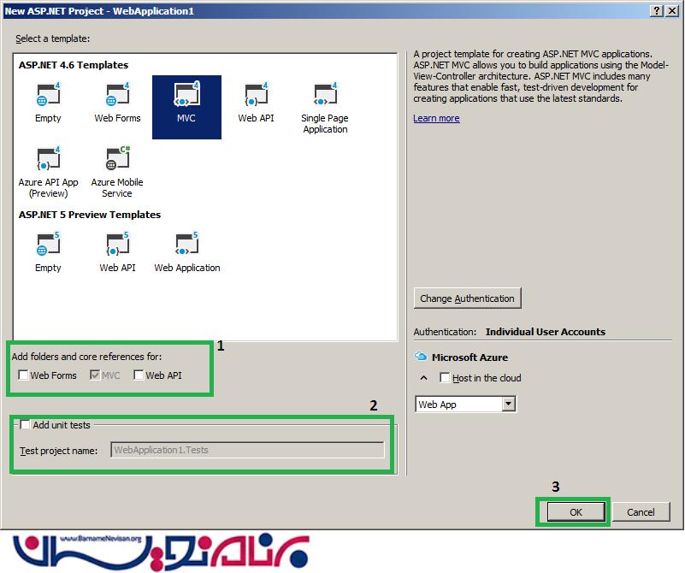This screenshot has height=573, width=685.
Task: Confirm with the OK button
Action: [x=576, y=512]
